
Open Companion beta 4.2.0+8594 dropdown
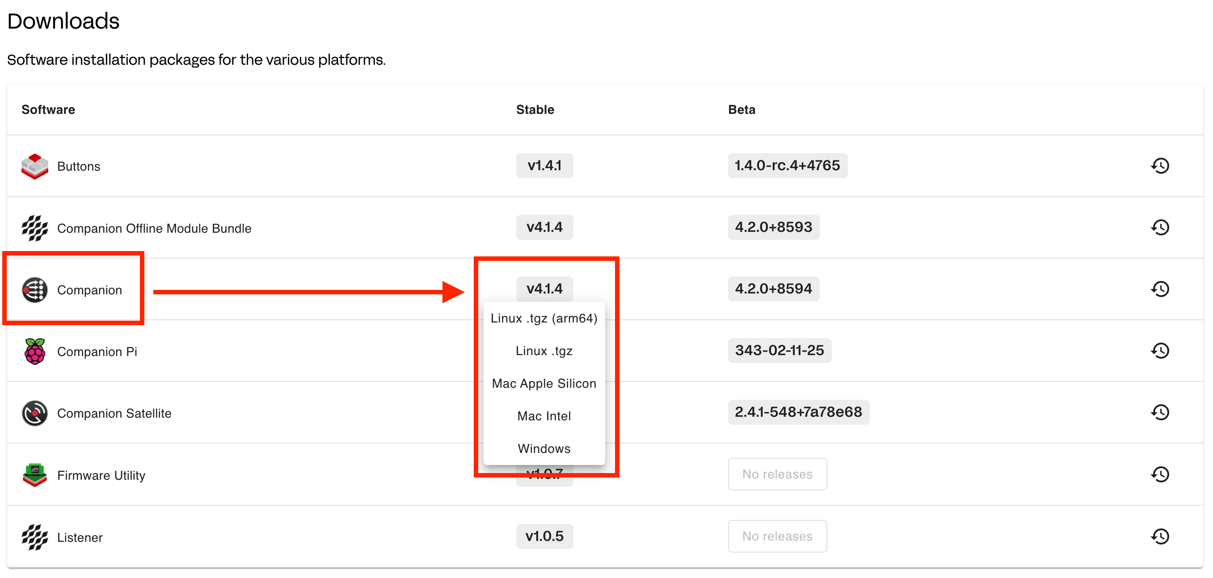click(774, 289)
